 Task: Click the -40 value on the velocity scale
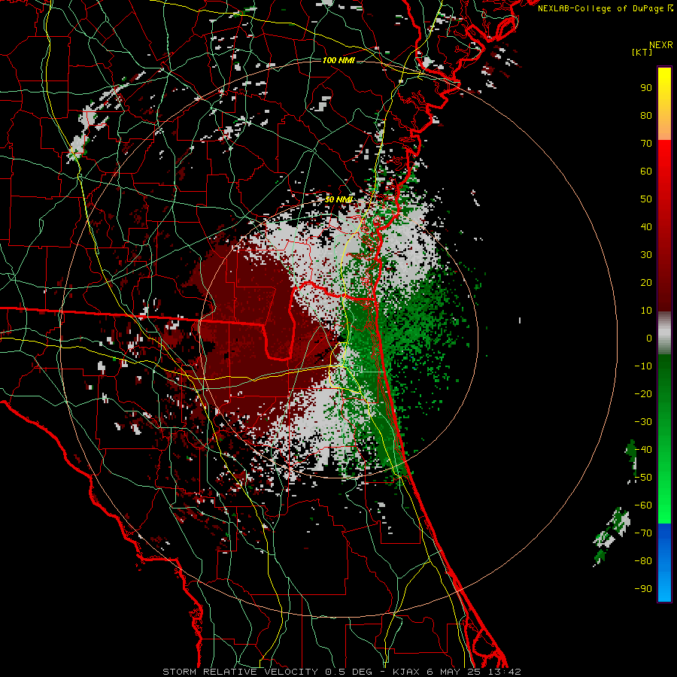[x=643, y=450]
